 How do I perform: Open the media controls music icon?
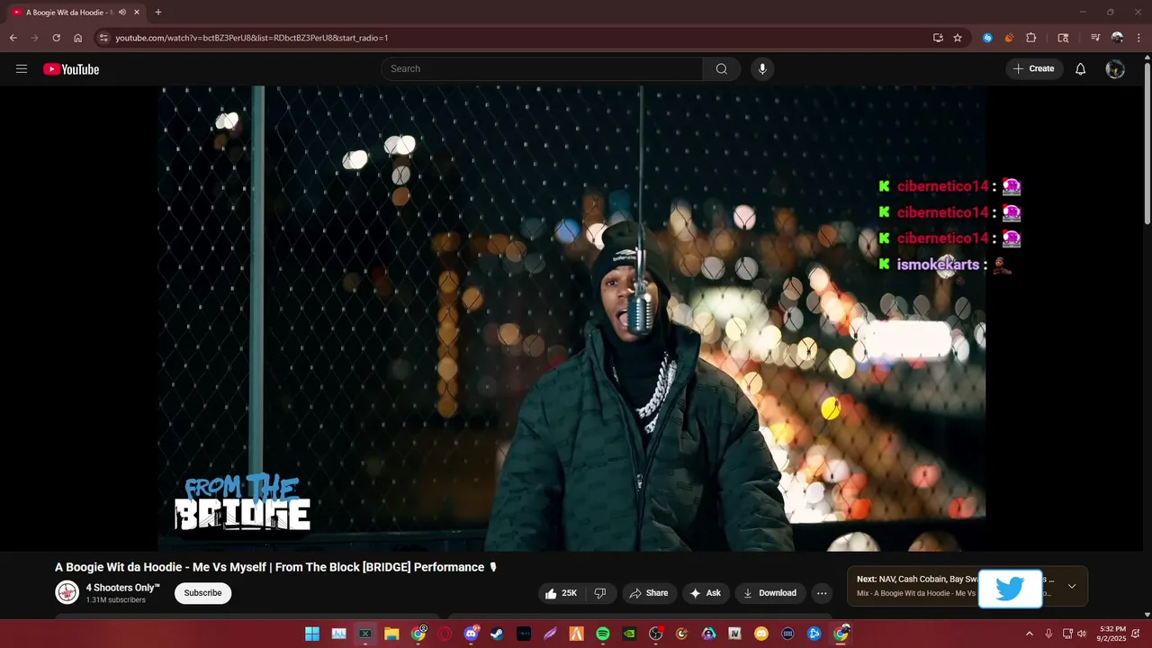tap(1095, 38)
